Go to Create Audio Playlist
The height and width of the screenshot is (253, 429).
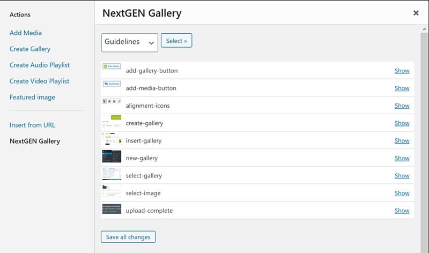(40, 65)
